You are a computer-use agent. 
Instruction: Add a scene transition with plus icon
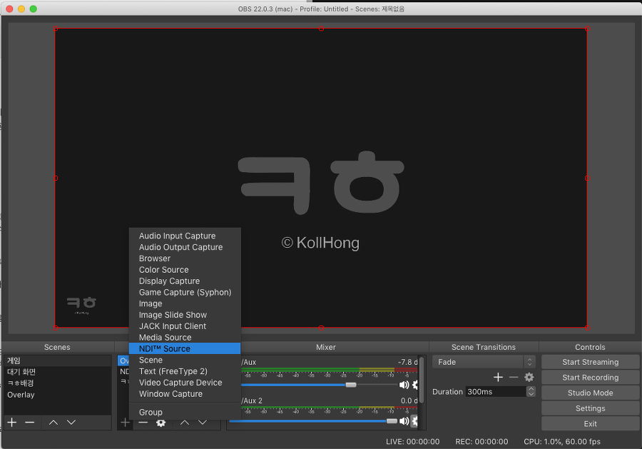point(499,377)
